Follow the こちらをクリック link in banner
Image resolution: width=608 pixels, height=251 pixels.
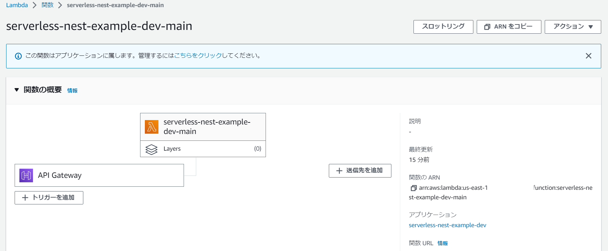pyautogui.click(x=198, y=55)
